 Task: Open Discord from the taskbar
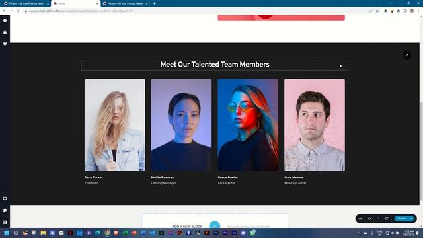click(243, 233)
